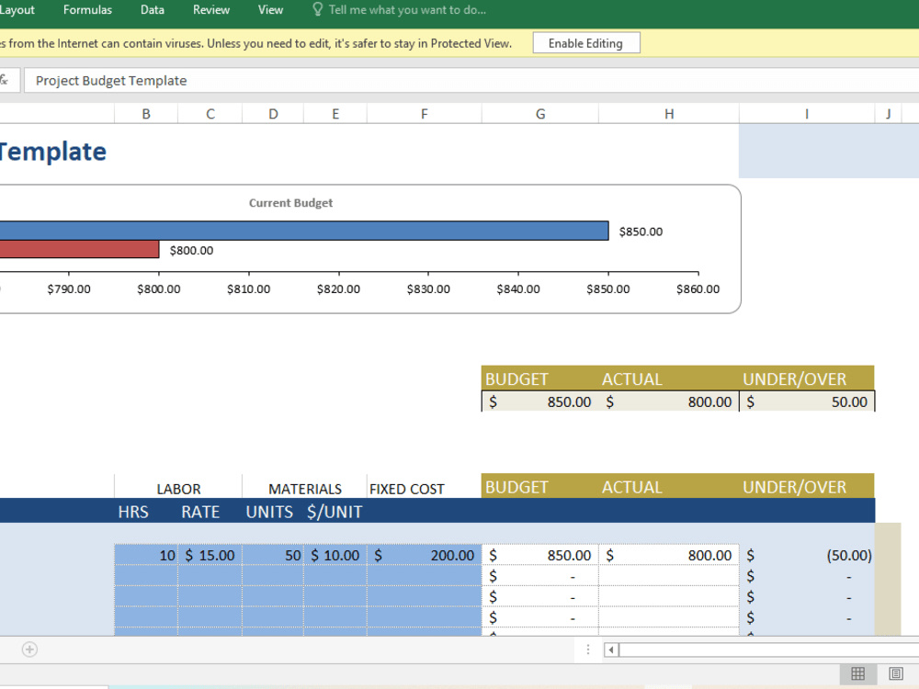Click the lightbulb Tell Me icon
Viewport: 919px width, 689px height.
(318, 9)
